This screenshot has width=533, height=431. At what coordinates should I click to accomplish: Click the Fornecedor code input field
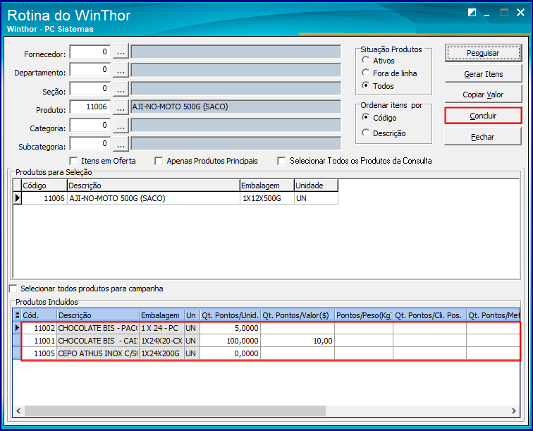(x=90, y=51)
